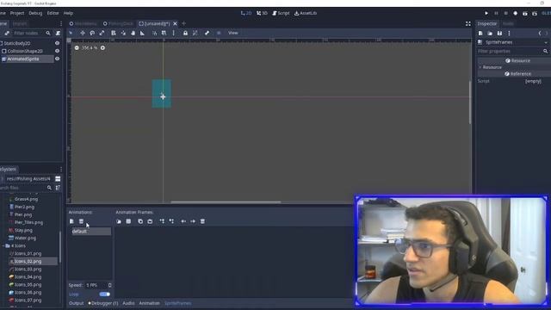The image size is (551, 310).
Task: Switch to the Script workspace
Action: [281, 13]
